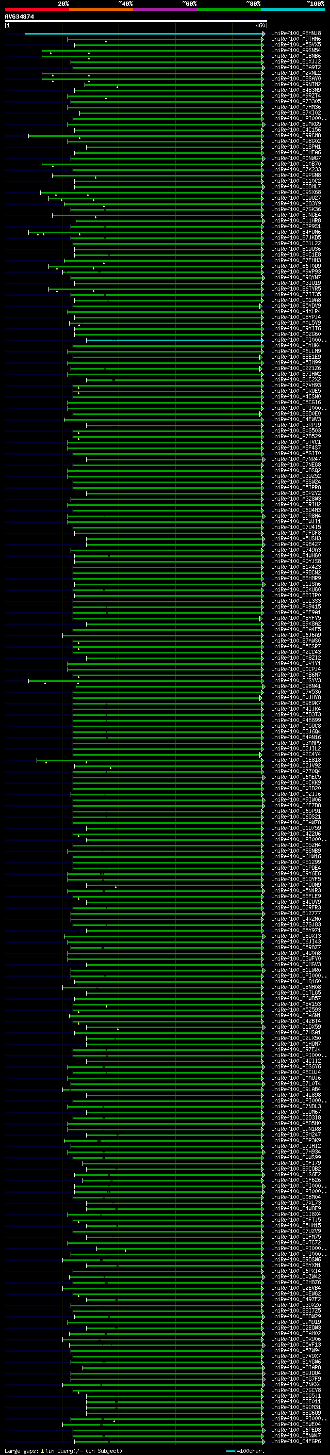This screenshot has height=1455, width=330.
Task: Click the cyan alignment bar for UniRef100_A8HNJ8
Action: point(144,34)
